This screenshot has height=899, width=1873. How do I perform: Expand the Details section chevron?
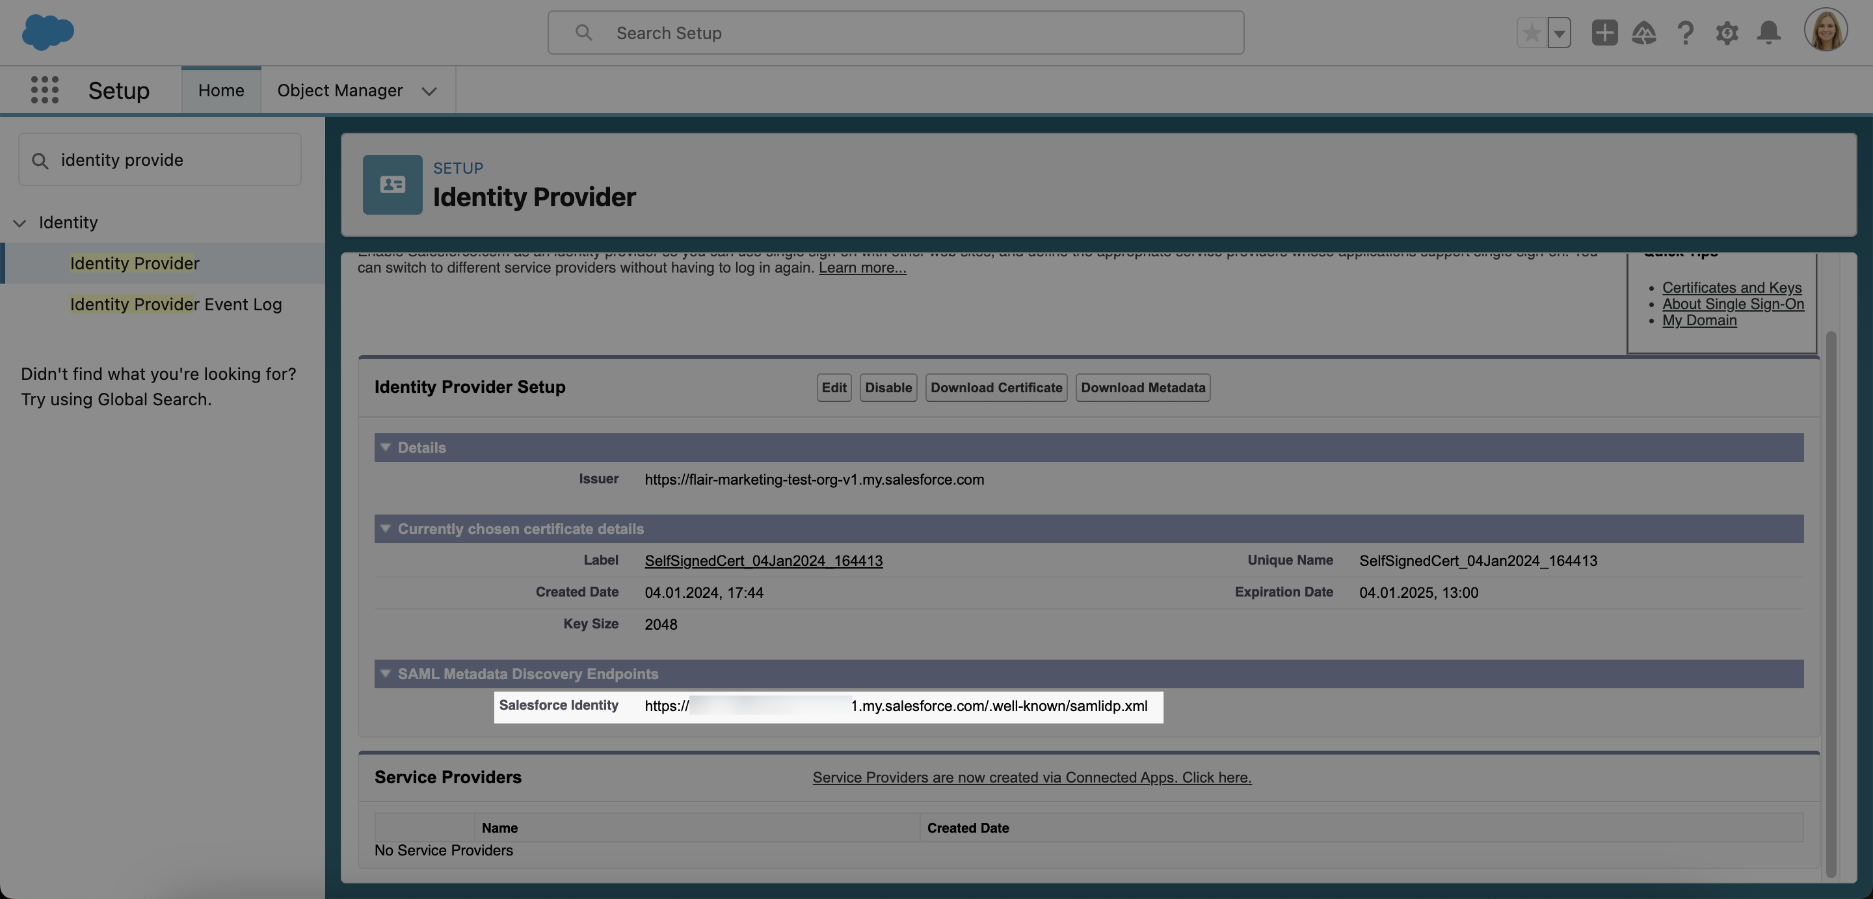384,447
